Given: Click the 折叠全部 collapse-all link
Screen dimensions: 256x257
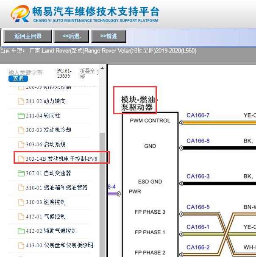Looking at the screenshot, I should coord(87,73).
